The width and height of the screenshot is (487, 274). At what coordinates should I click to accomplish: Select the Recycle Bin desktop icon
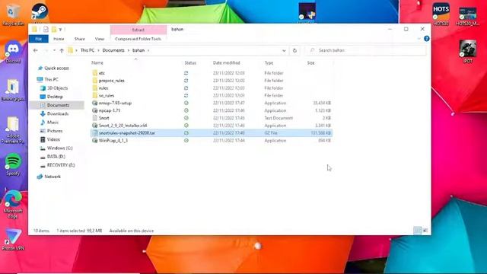[13, 14]
